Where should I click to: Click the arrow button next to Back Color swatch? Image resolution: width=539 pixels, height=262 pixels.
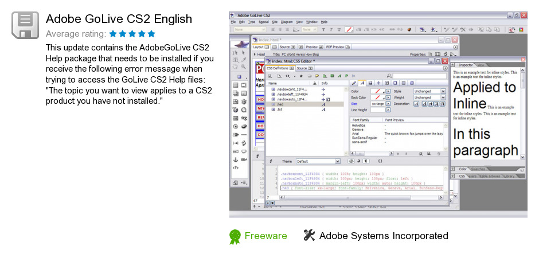(x=388, y=97)
